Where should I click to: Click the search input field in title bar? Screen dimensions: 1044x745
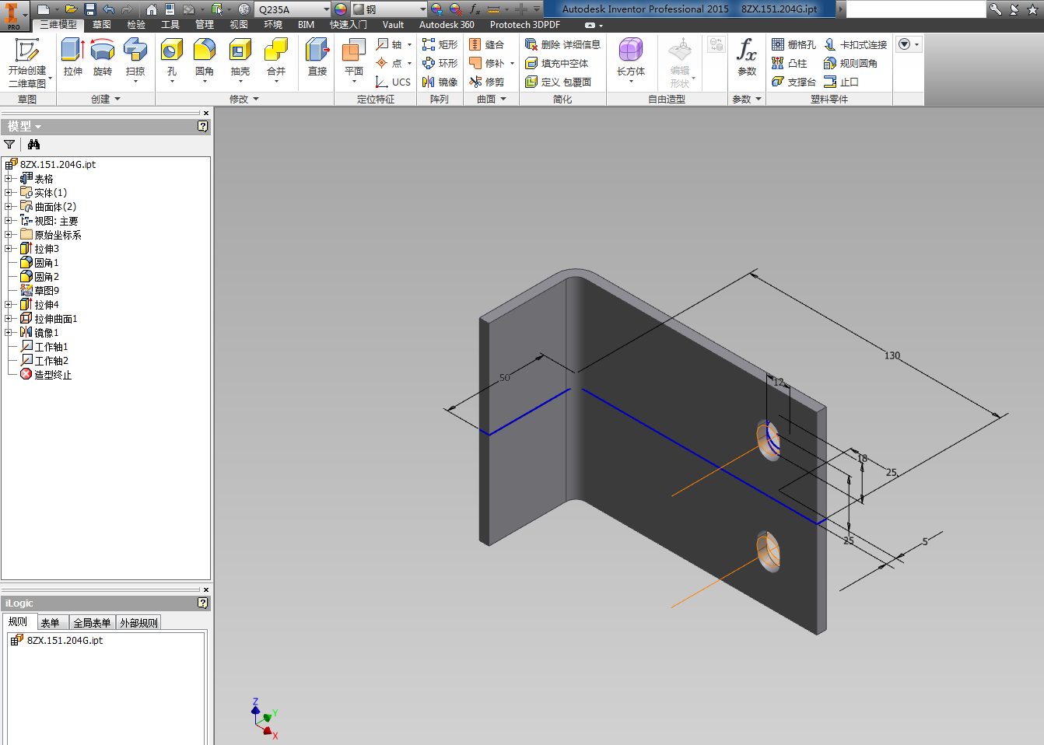point(915,9)
